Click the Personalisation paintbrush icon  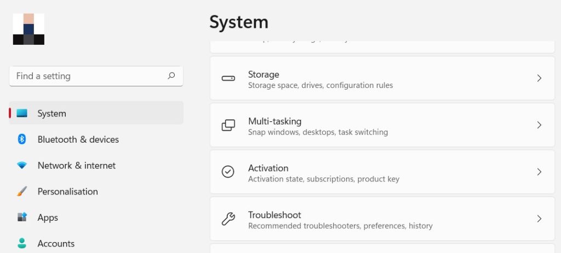click(x=22, y=191)
